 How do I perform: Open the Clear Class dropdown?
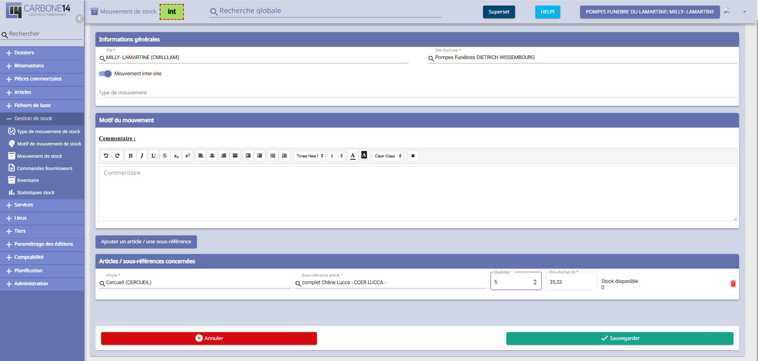388,156
